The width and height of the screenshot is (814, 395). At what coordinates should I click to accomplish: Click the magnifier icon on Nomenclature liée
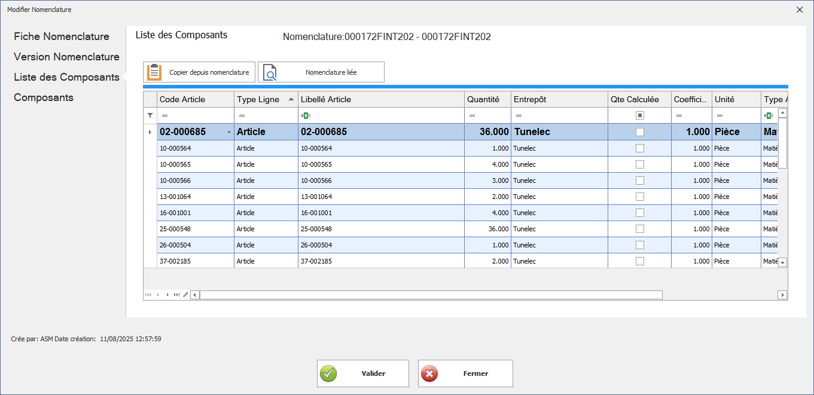click(x=270, y=72)
